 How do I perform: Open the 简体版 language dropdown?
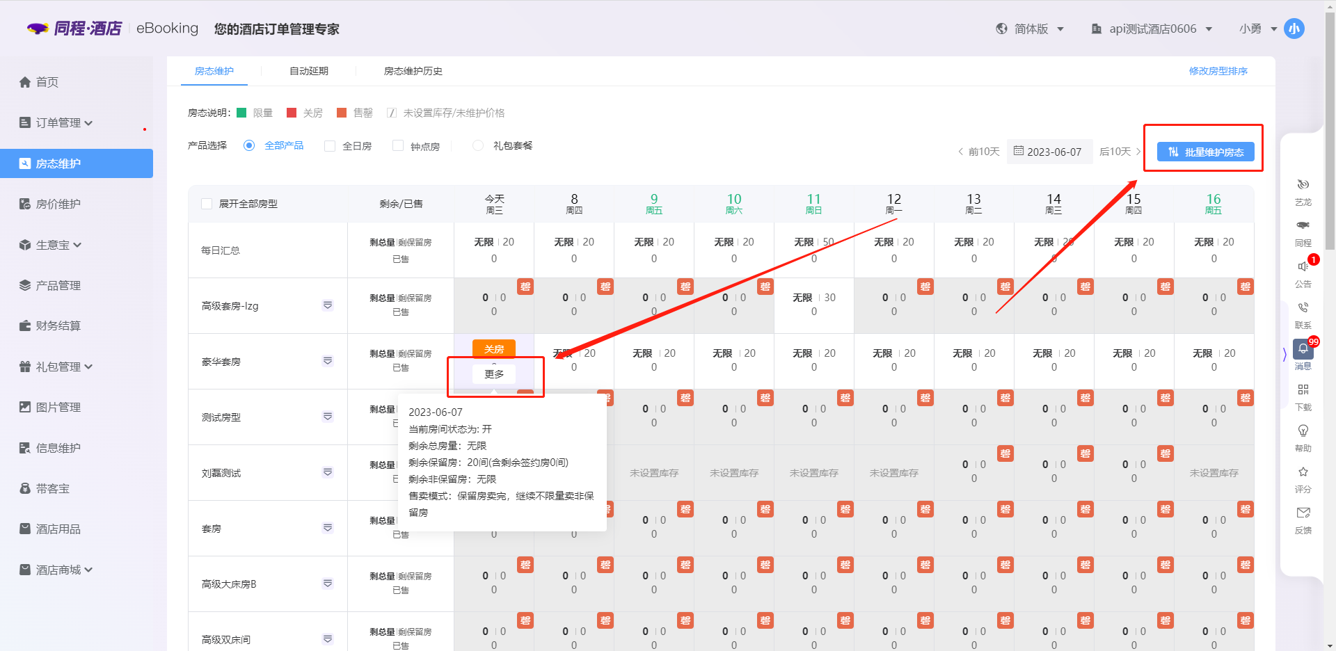click(x=1031, y=29)
